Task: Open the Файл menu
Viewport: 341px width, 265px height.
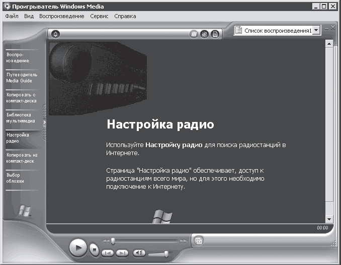Action: coord(12,16)
